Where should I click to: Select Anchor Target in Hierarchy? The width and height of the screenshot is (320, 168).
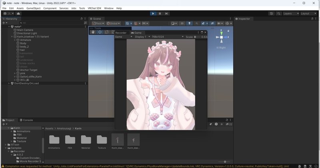[x=29, y=70]
